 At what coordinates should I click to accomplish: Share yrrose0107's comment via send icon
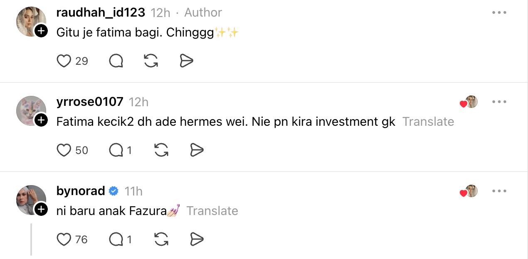[x=197, y=150]
